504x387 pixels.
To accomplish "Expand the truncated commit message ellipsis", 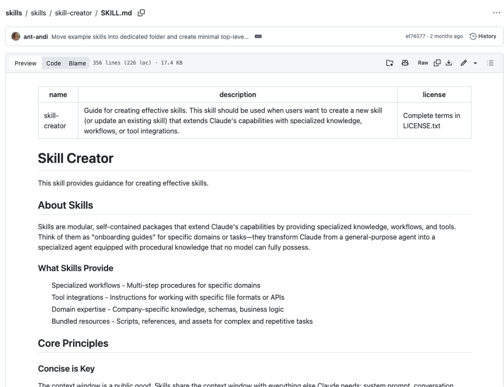I will (x=258, y=36).
